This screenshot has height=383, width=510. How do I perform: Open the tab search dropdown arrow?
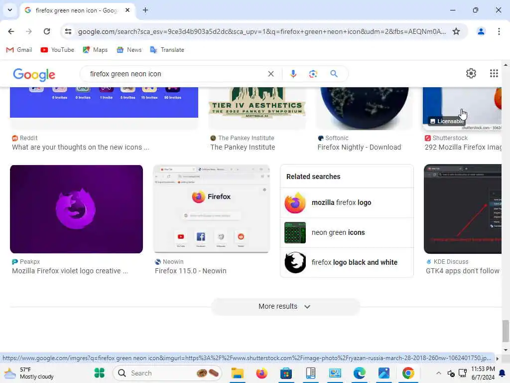(x=10, y=10)
